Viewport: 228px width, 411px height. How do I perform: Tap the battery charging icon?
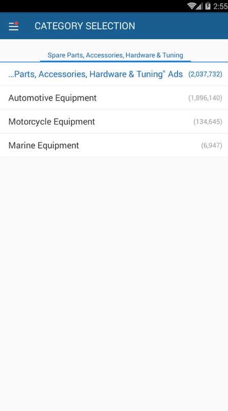pos(208,6)
